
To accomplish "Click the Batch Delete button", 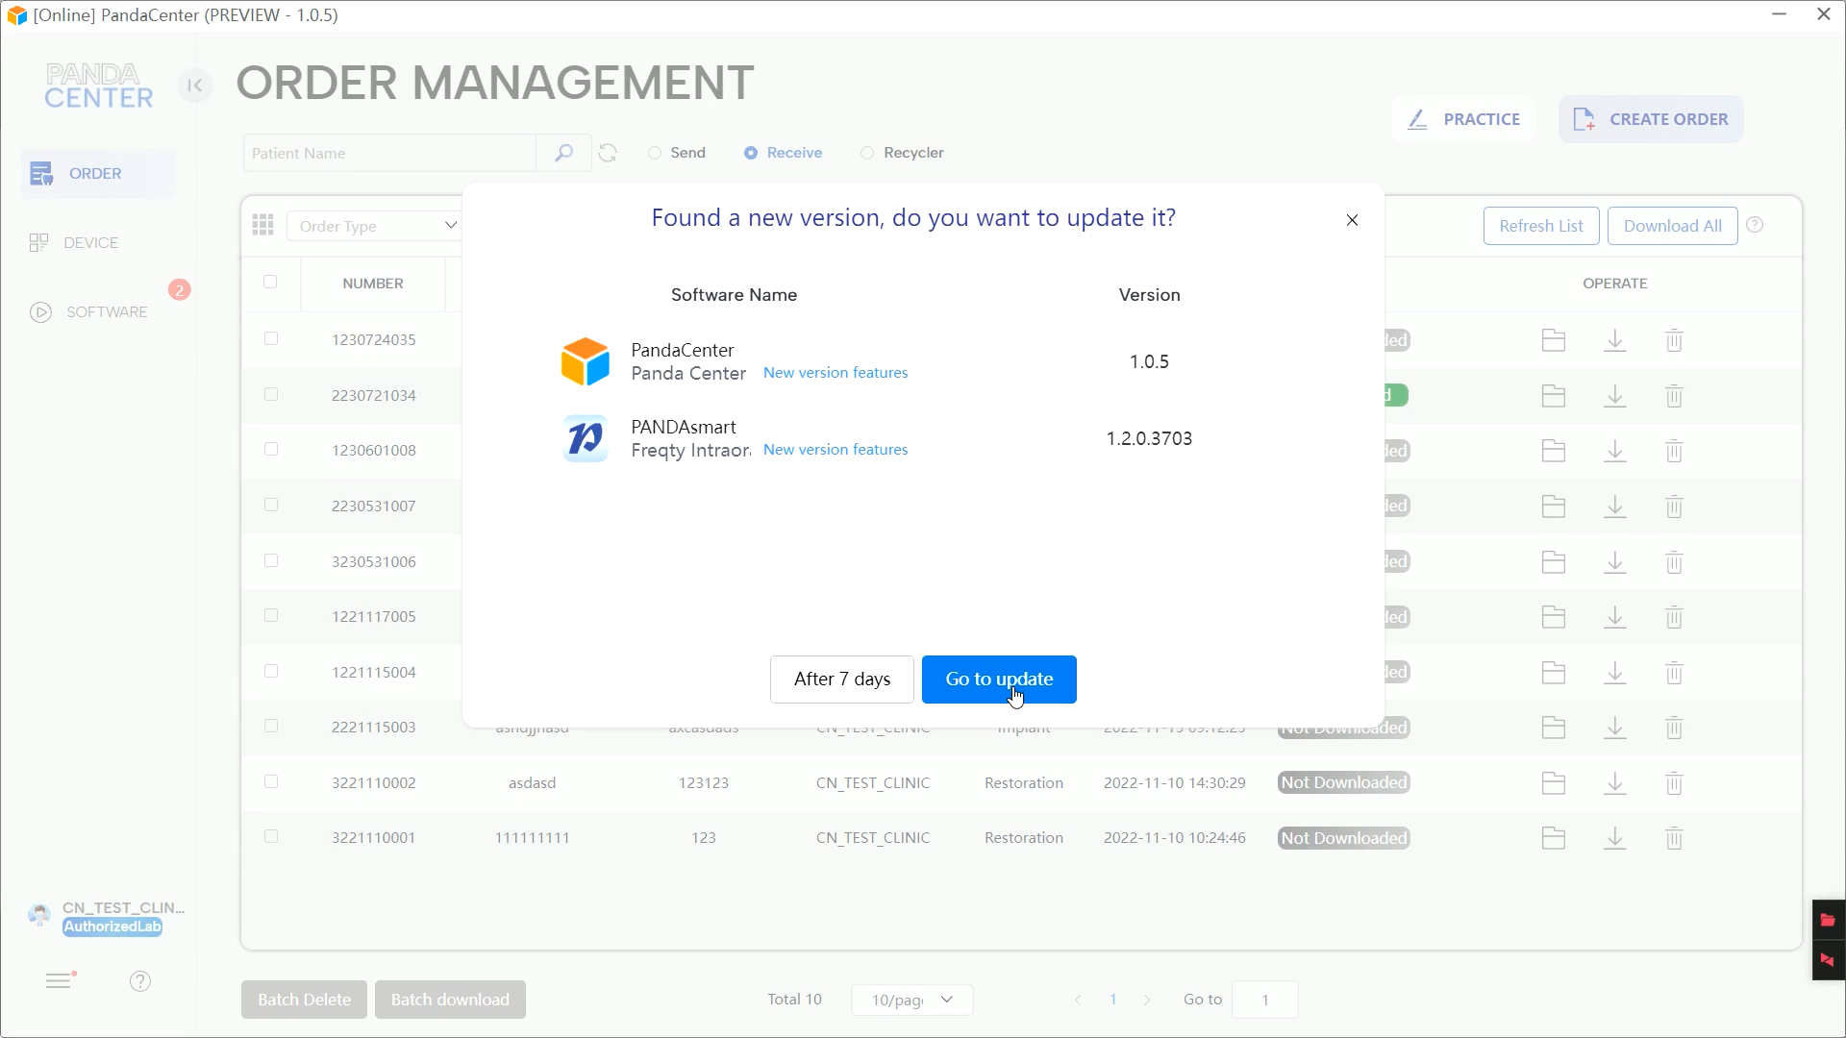I will [x=304, y=1000].
